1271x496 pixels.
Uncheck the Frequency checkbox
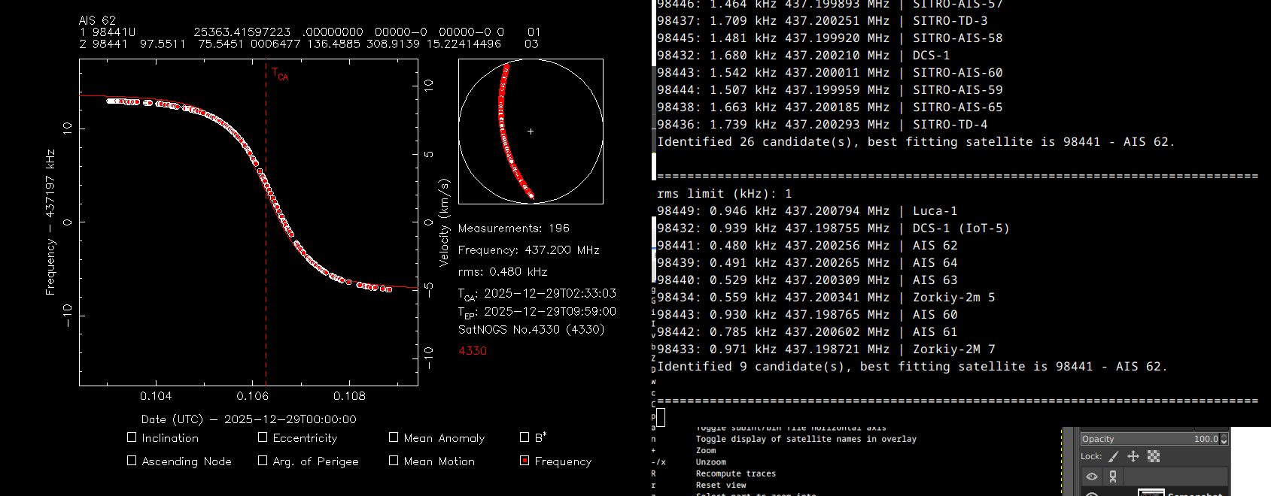pos(525,461)
